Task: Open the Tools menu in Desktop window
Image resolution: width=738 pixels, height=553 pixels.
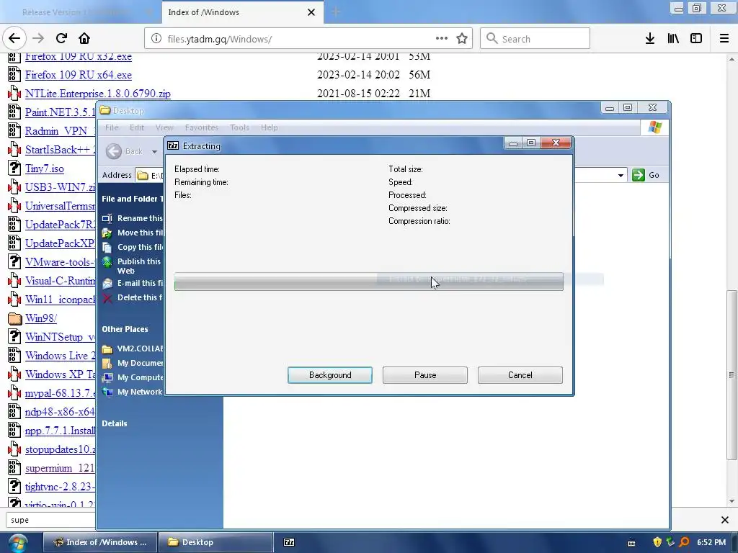Action: tap(239, 127)
